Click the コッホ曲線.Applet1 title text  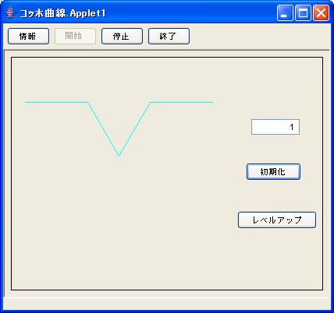click(x=62, y=13)
